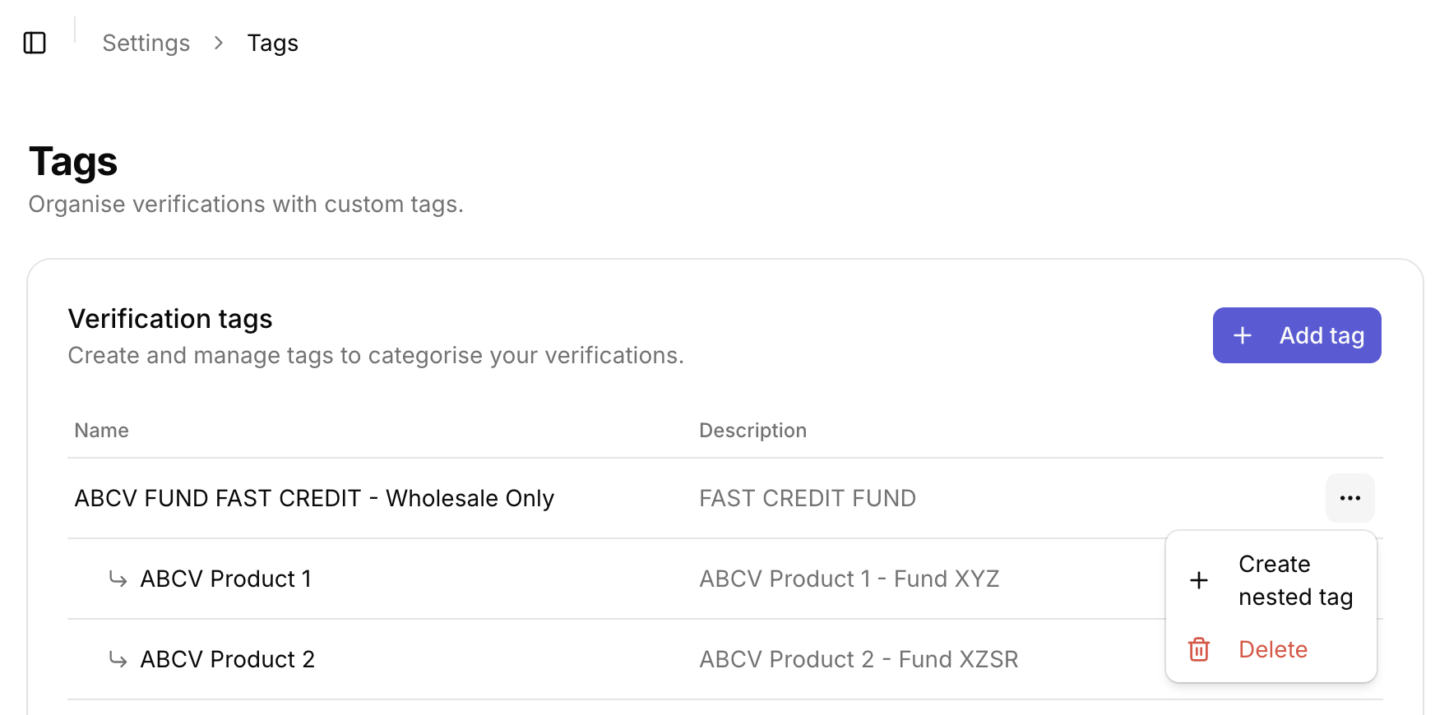Open the three-dots menu for ABCV FUND
1449x715 pixels.
1349,498
